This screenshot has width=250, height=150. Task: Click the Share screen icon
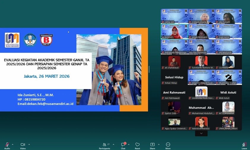tap(152, 144)
